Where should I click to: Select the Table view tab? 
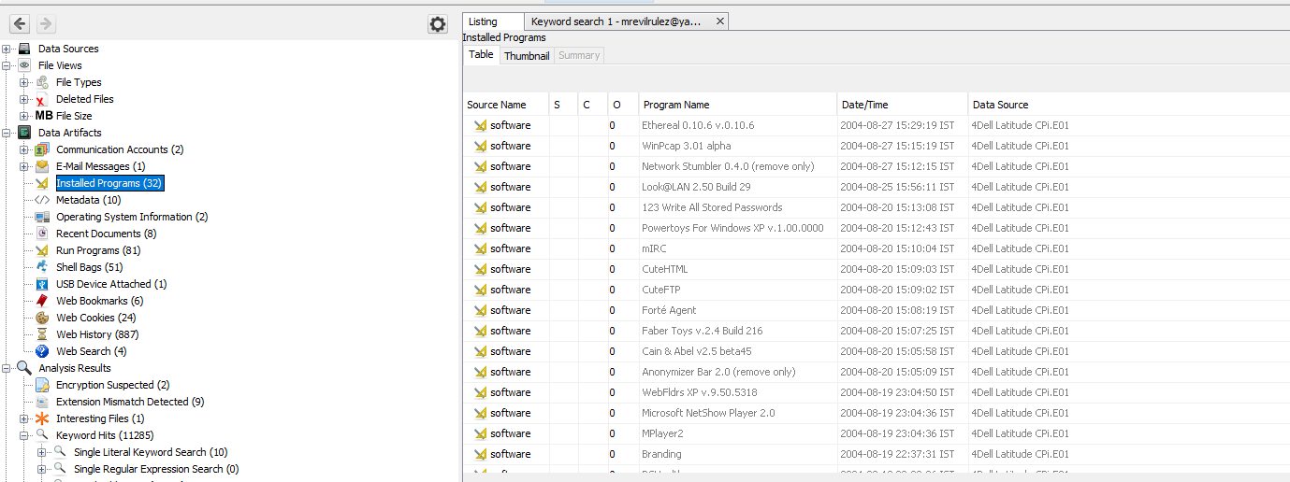click(481, 54)
